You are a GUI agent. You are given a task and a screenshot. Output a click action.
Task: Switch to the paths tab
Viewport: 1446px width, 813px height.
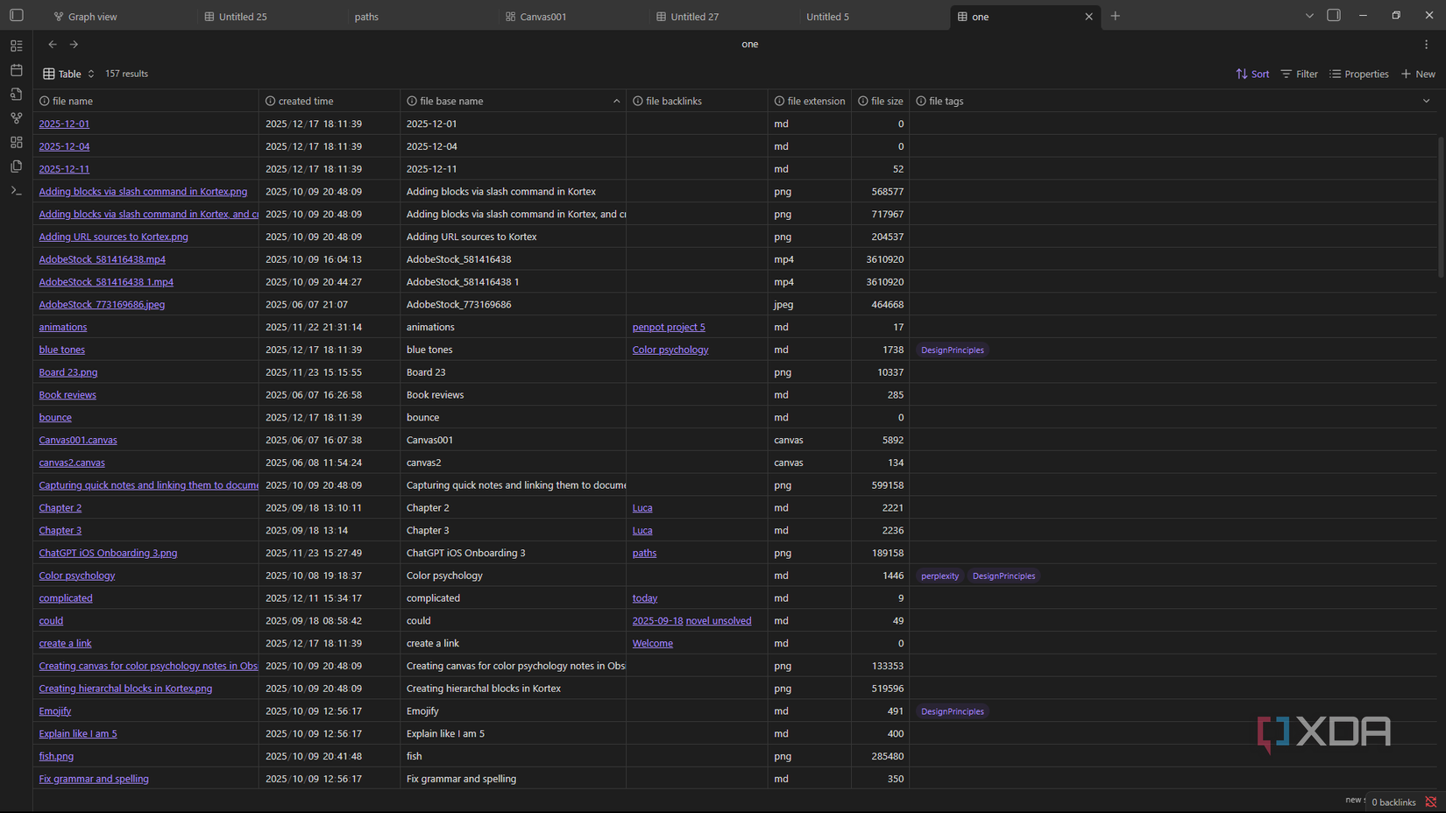click(x=366, y=16)
